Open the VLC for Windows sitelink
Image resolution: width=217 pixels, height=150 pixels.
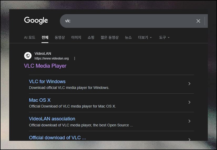(x=47, y=82)
